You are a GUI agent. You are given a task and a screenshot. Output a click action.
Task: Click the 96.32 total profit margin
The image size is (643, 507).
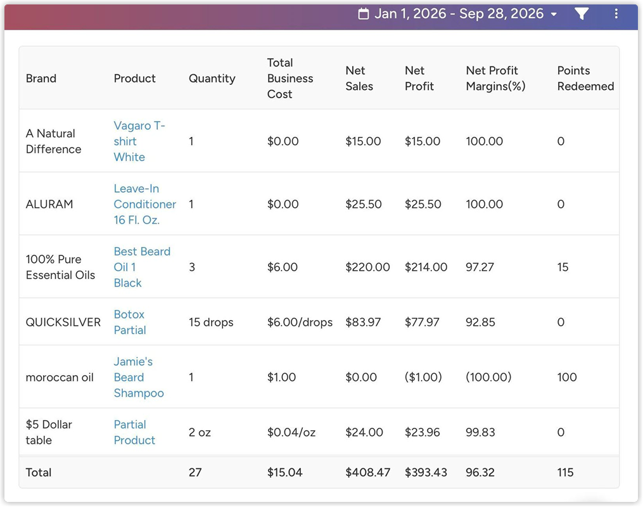480,473
